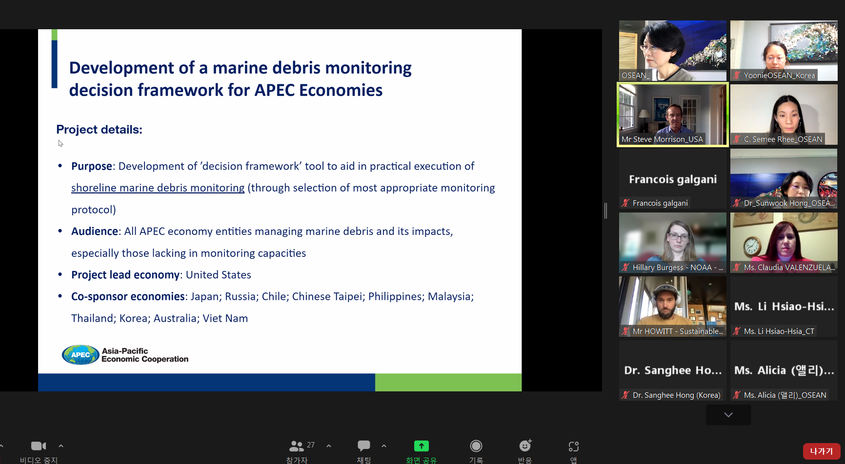Select Francois galgani participant tile
Image resolution: width=845 pixels, height=464 pixels.
[672, 179]
